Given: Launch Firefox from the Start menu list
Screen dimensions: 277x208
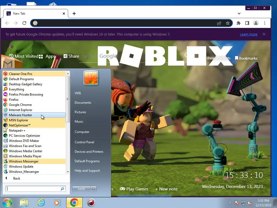Looking at the screenshot, I should [x=34, y=99].
